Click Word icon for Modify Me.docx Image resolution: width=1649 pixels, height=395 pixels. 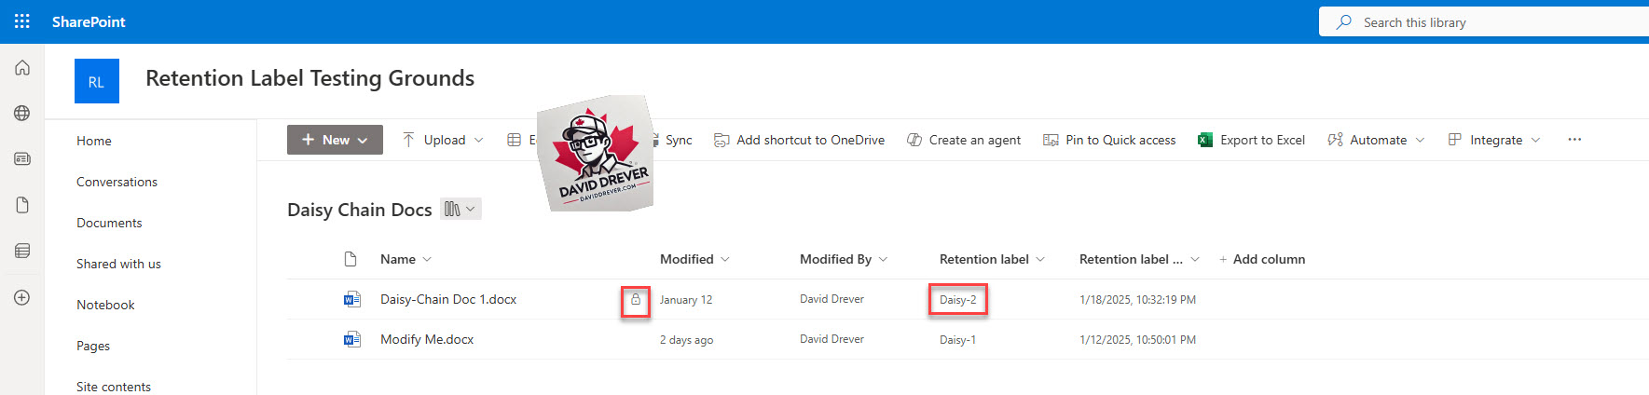pos(351,339)
